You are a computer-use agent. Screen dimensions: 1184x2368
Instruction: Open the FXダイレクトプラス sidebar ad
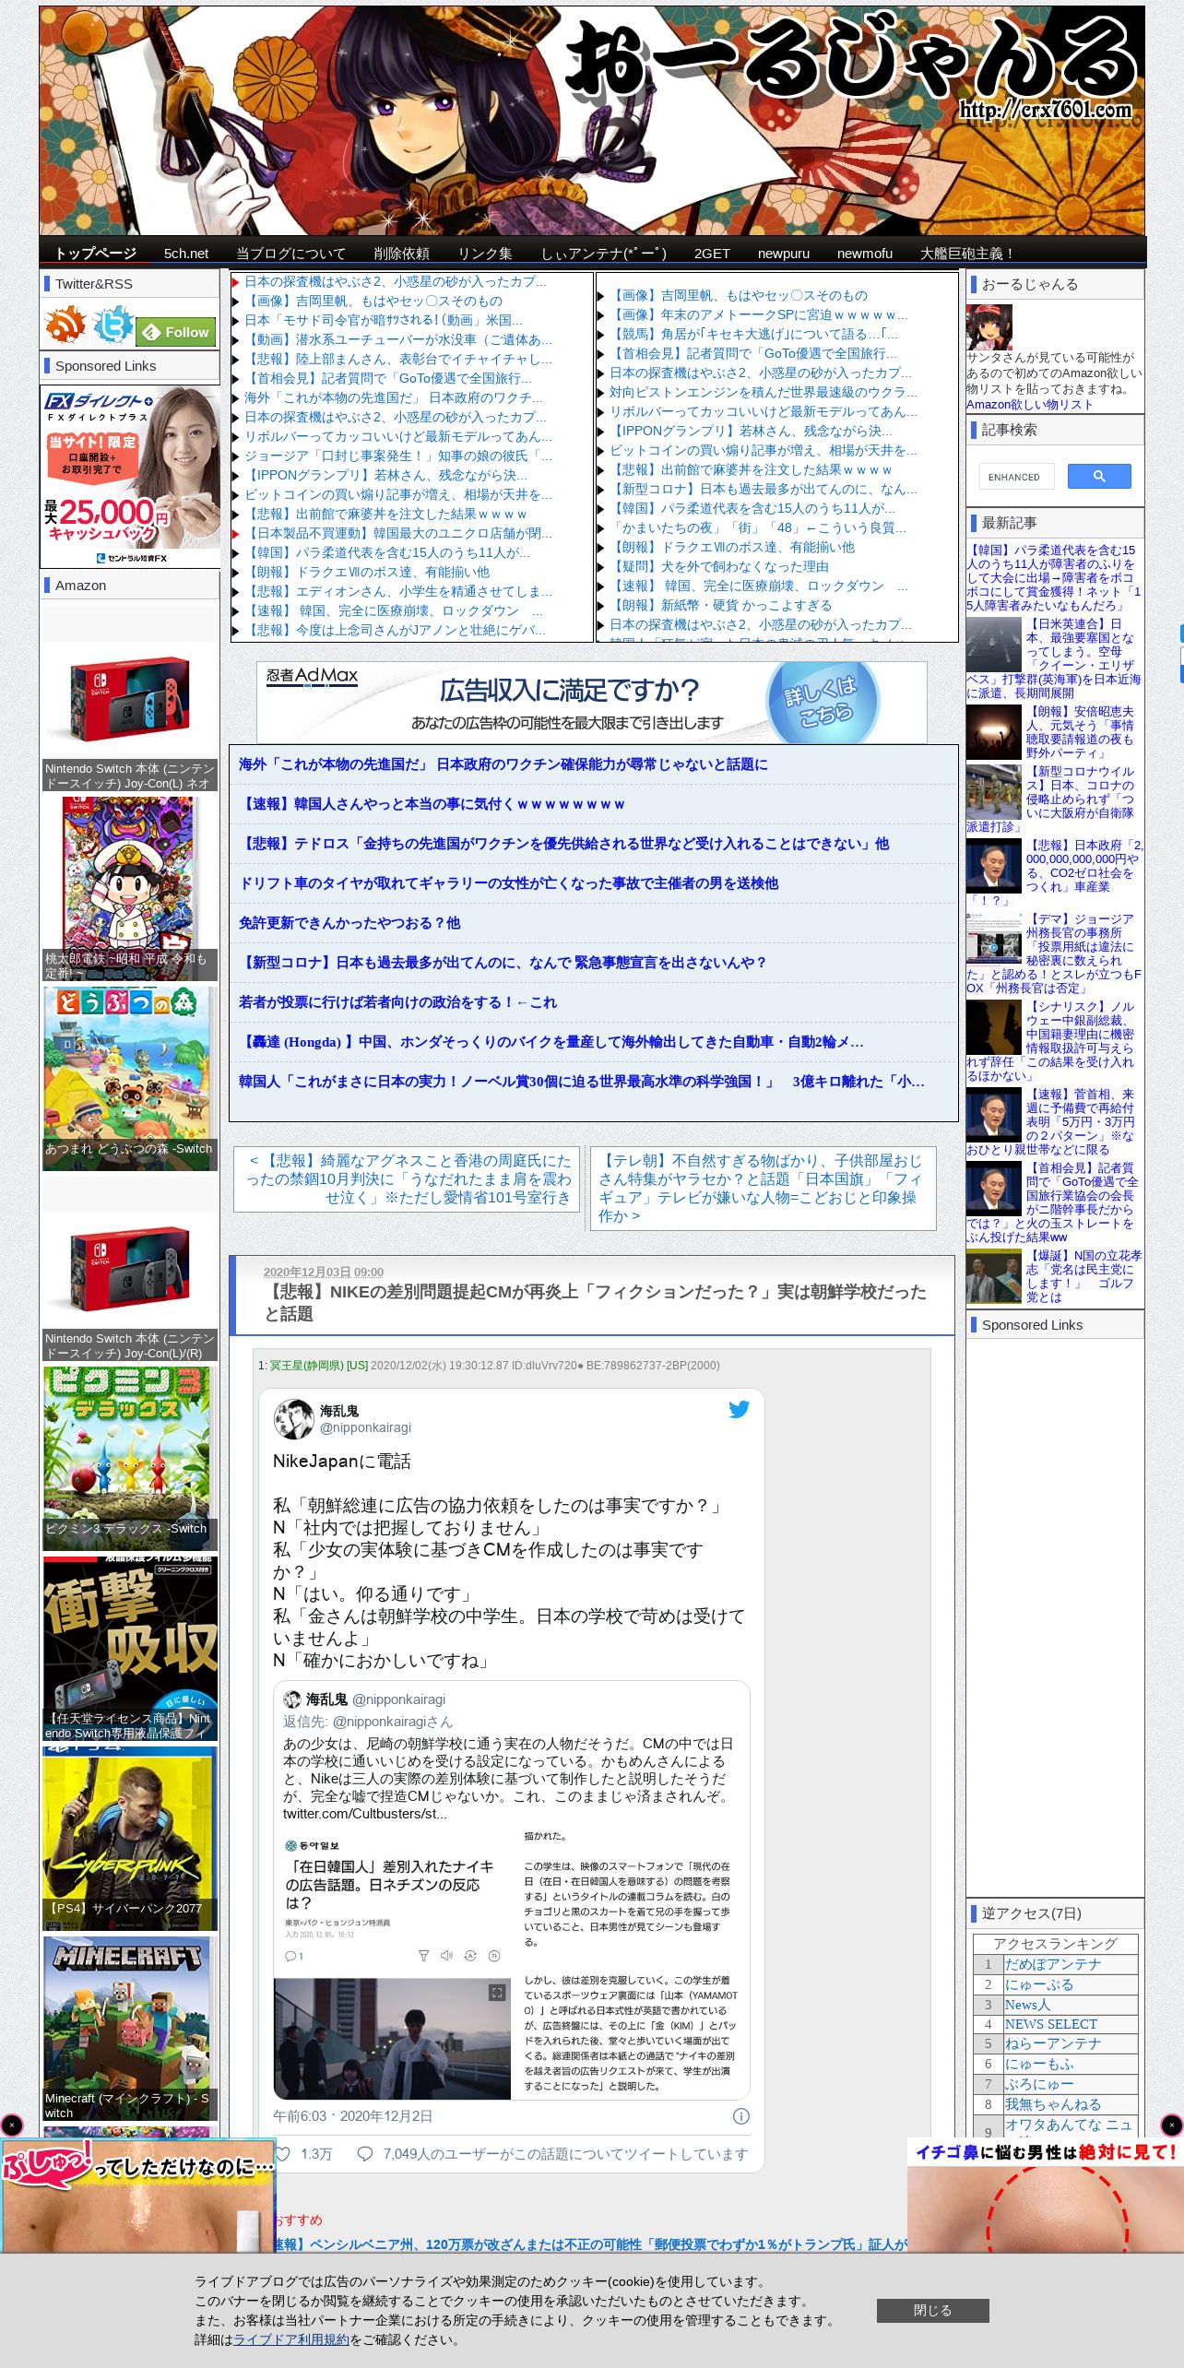(130, 476)
